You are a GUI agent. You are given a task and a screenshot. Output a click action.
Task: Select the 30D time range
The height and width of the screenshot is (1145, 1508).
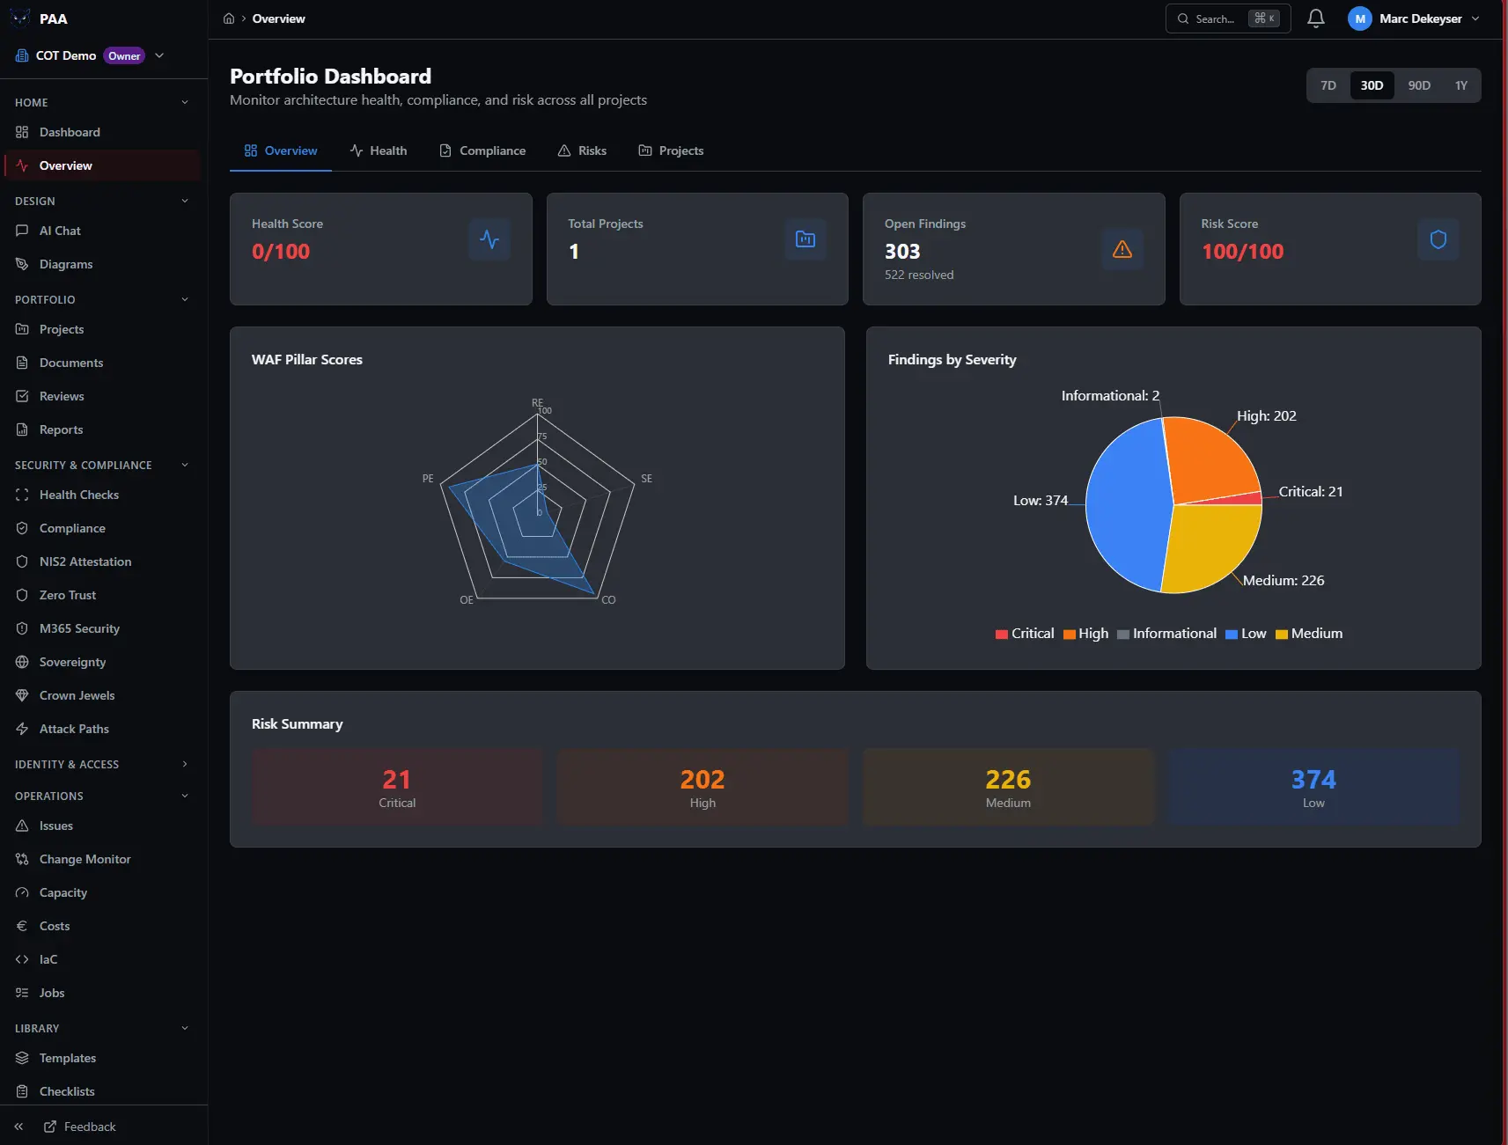(1372, 85)
